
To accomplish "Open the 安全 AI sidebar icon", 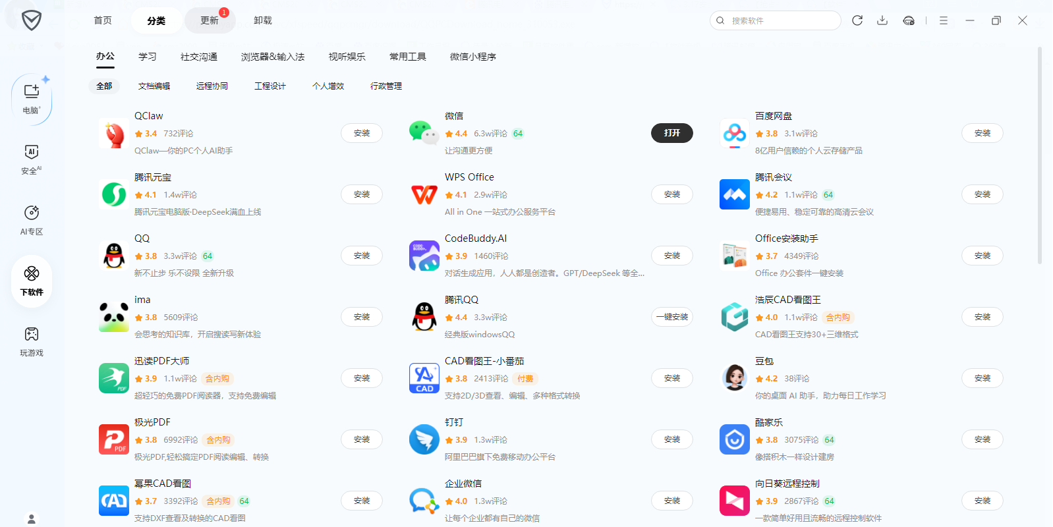I will coord(31,159).
